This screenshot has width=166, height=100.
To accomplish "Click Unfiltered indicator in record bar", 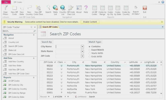I will tap(81, 97).
